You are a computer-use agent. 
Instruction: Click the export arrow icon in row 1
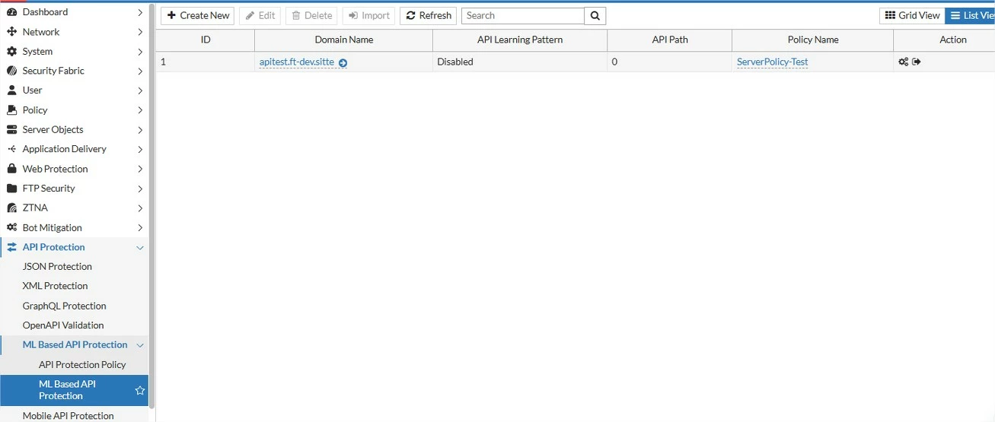point(917,62)
